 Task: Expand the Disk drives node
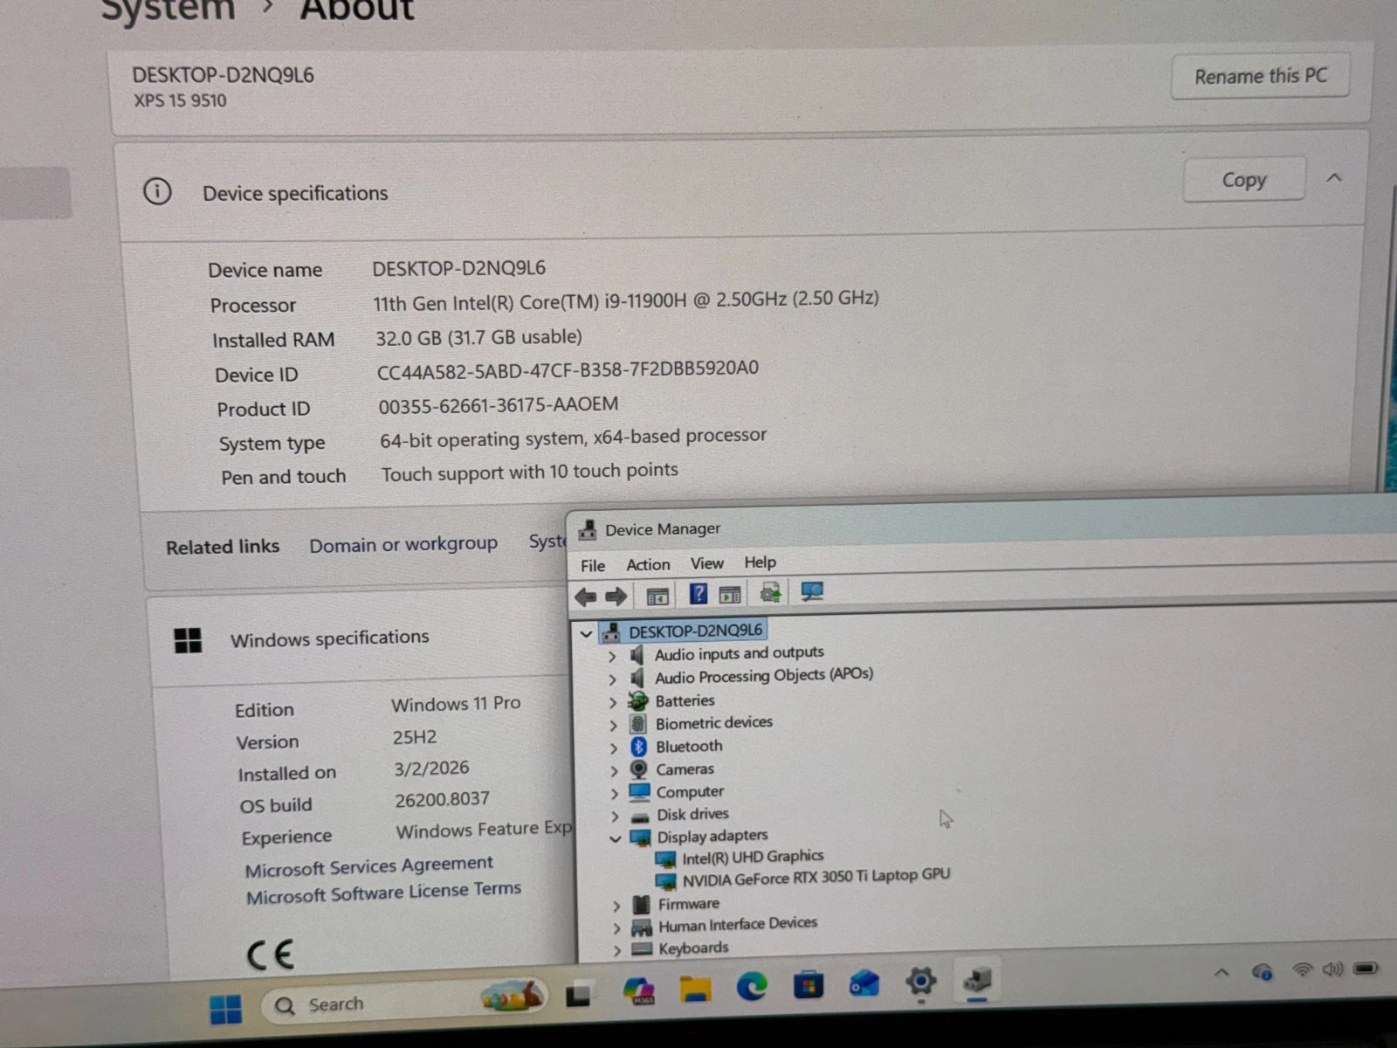pos(615,816)
